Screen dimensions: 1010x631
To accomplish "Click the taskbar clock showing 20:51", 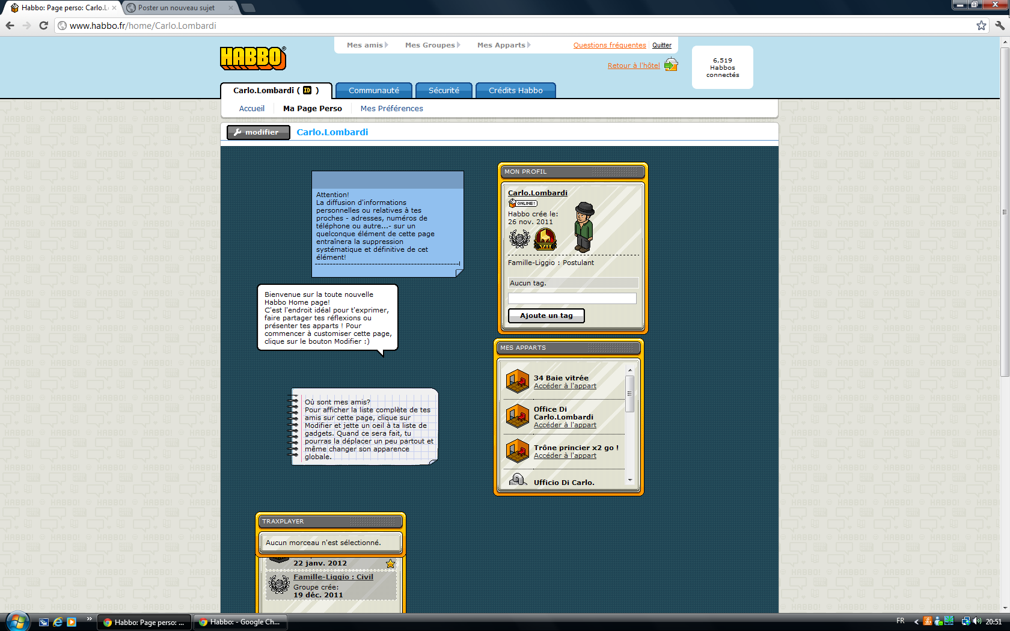I will [994, 621].
